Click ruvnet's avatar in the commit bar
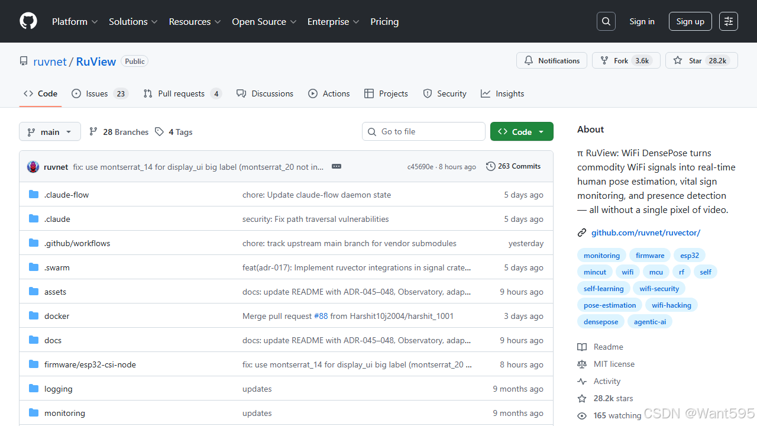 coord(33,167)
